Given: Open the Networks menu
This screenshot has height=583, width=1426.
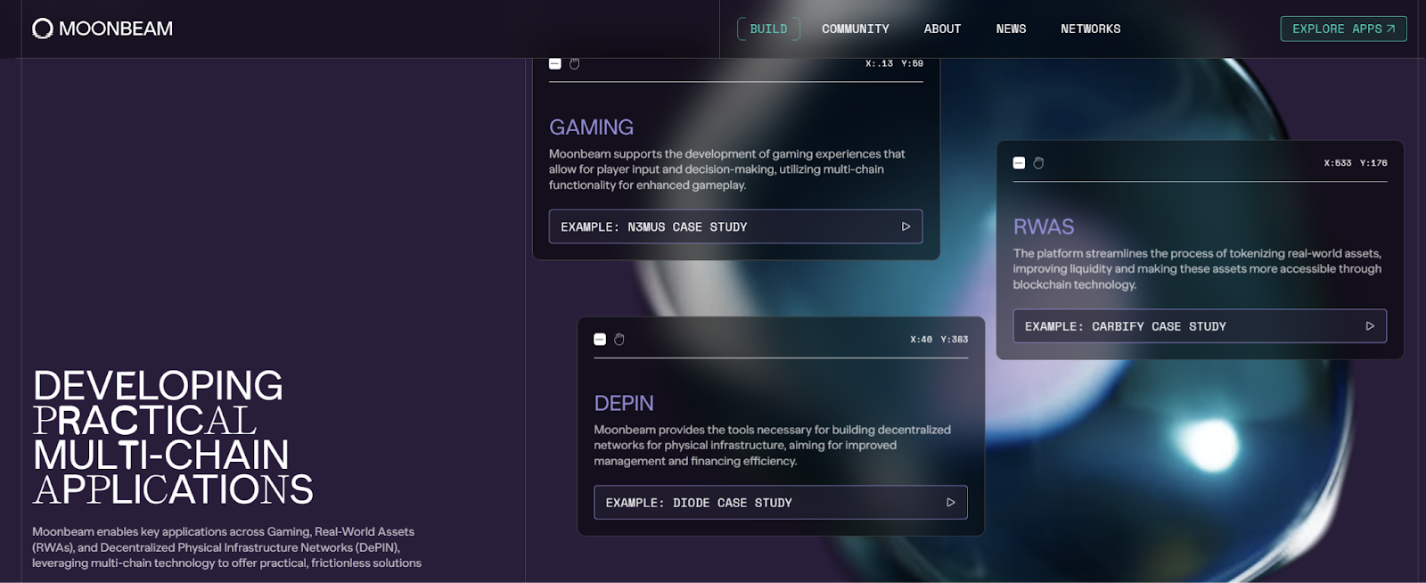Looking at the screenshot, I should 1090,29.
